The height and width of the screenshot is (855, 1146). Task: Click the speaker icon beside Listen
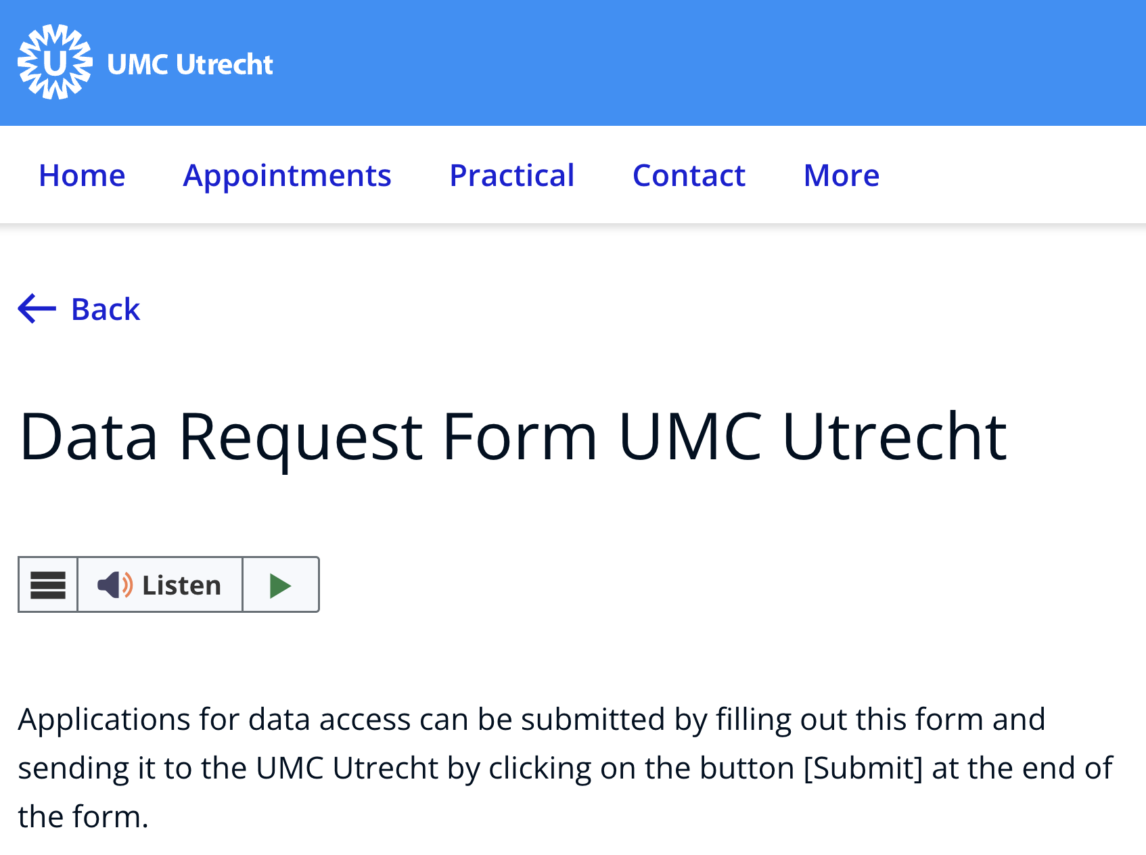tap(112, 584)
